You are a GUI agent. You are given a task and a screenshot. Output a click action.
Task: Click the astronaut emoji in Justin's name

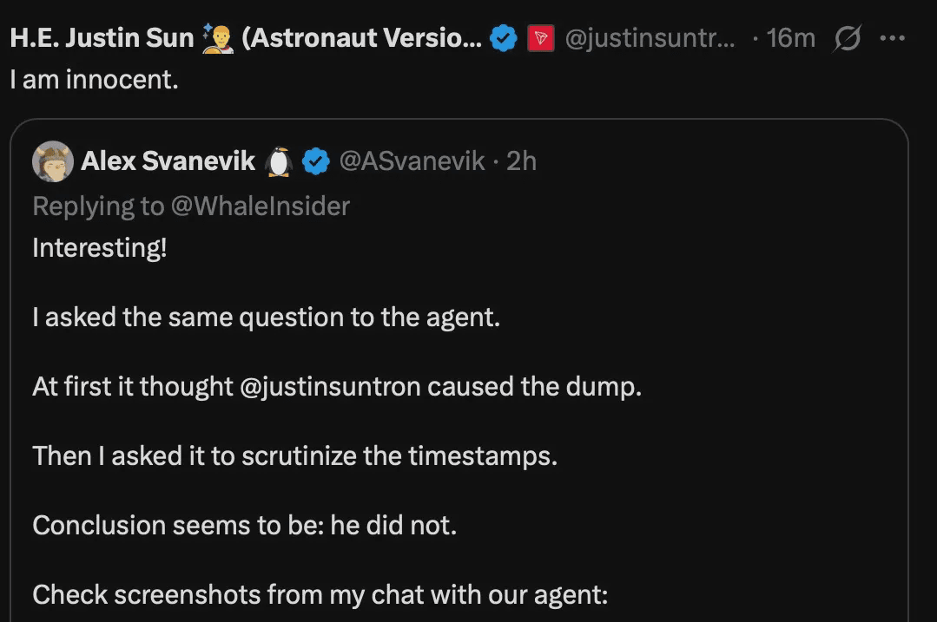(217, 38)
